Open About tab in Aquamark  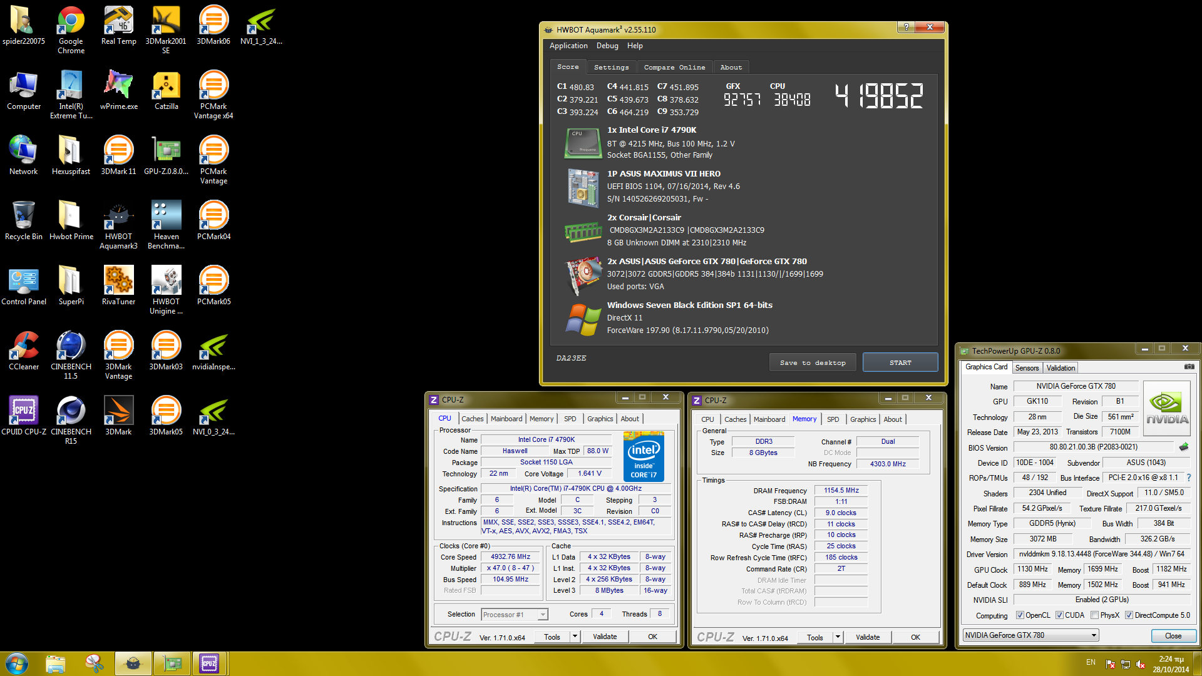731,67
